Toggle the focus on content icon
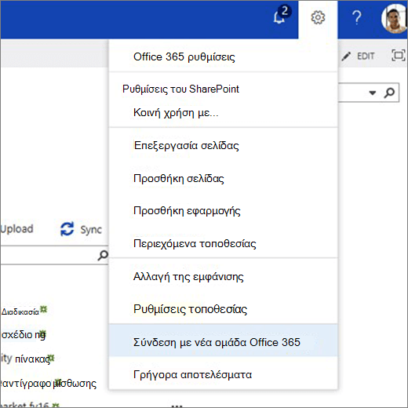This screenshot has height=408, width=408. [x=399, y=55]
